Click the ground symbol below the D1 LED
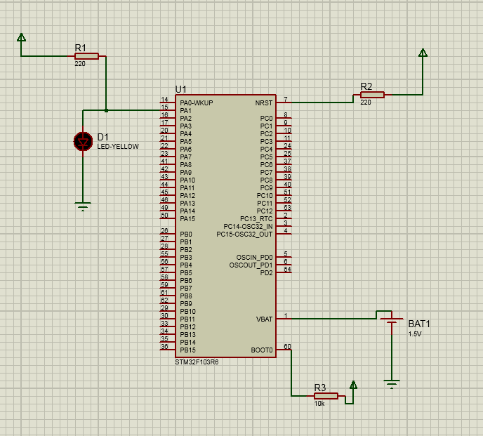 pyautogui.click(x=83, y=206)
